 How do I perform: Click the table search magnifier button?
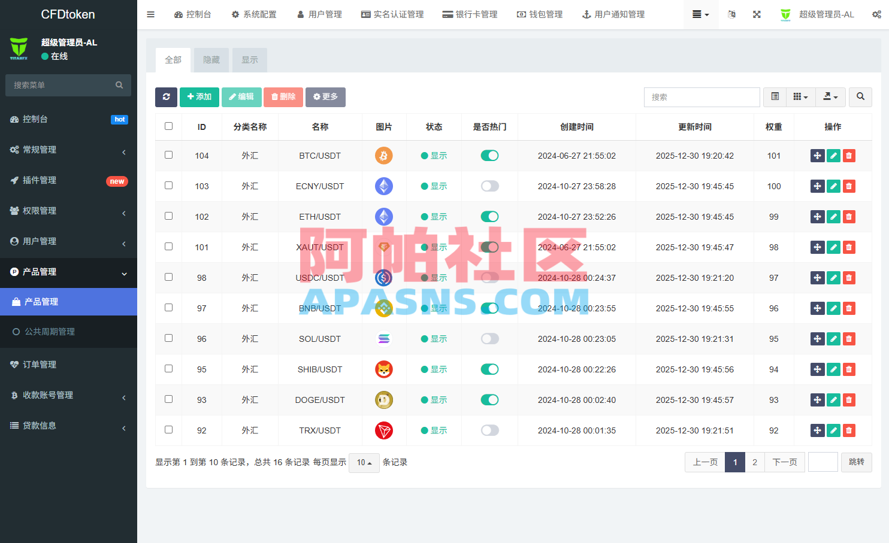(860, 97)
